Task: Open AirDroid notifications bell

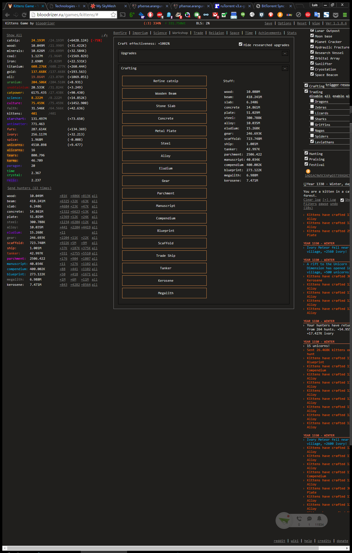Action: click(319, 518)
